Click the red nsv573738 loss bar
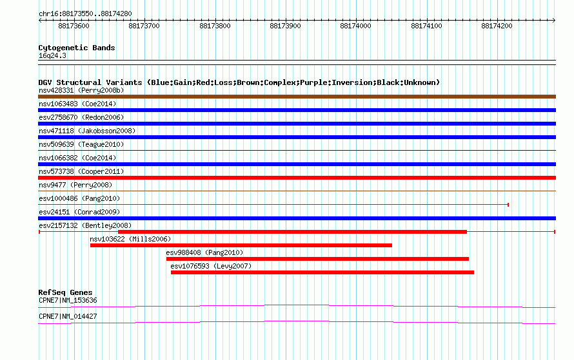 [x=297, y=178]
